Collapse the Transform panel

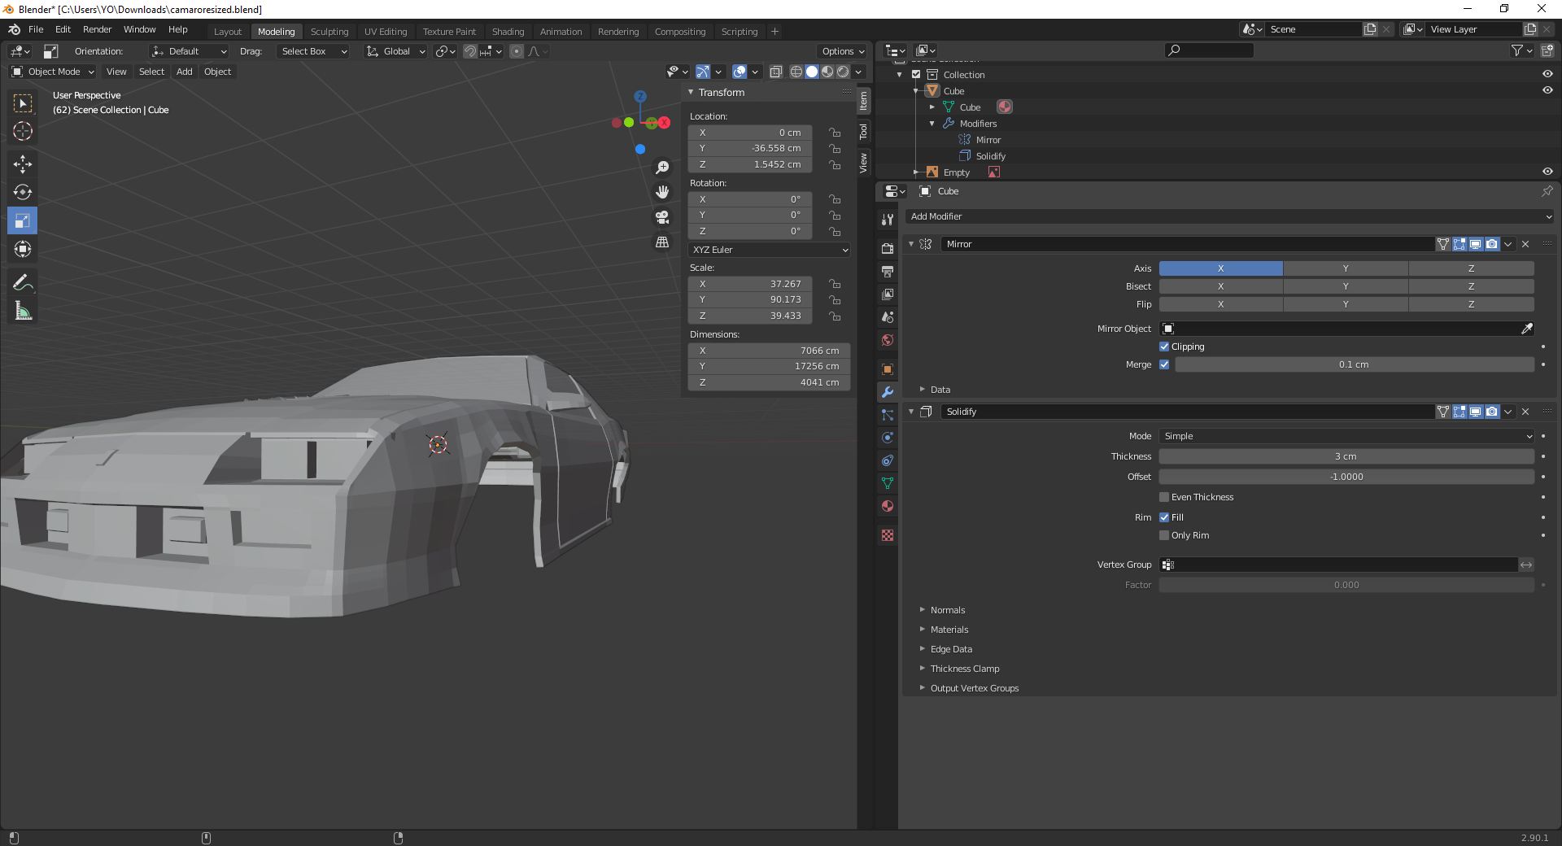691,92
